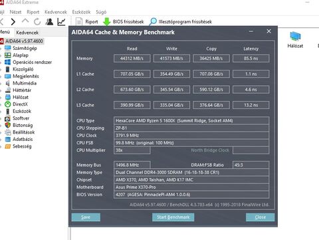319x240 pixels.
Task: Select the Beállítások icon in the tree
Action: tap(8, 132)
